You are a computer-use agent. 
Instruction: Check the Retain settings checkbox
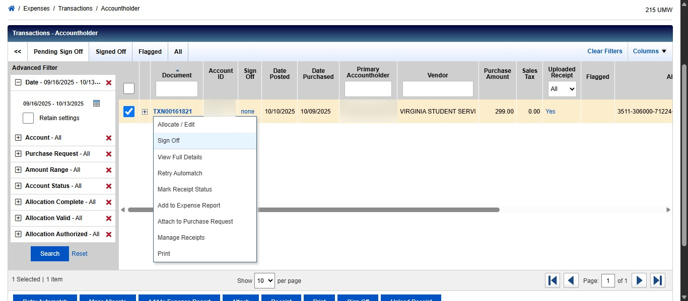[28, 118]
